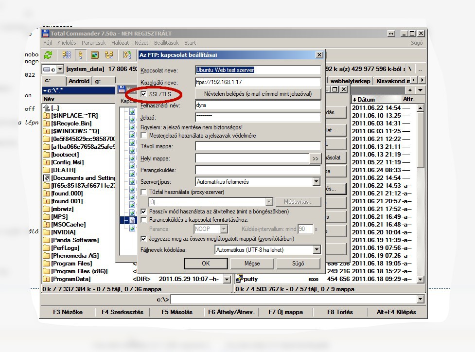Image resolution: width=475 pixels, height=352 pixels.
Task: Open the proxy 'Új...' dropdown
Action: click(269, 202)
